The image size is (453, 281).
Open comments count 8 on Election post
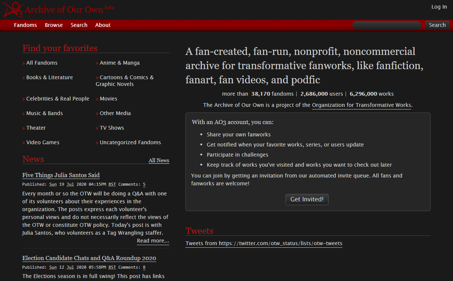click(x=144, y=267)
